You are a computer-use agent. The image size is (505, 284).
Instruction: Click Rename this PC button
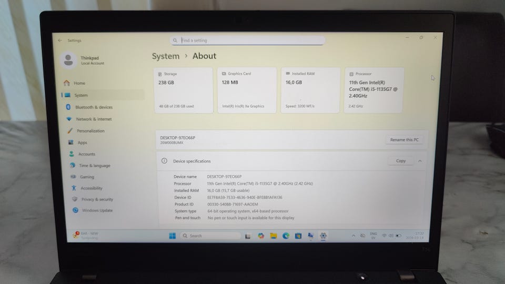(x=404, y=140)
